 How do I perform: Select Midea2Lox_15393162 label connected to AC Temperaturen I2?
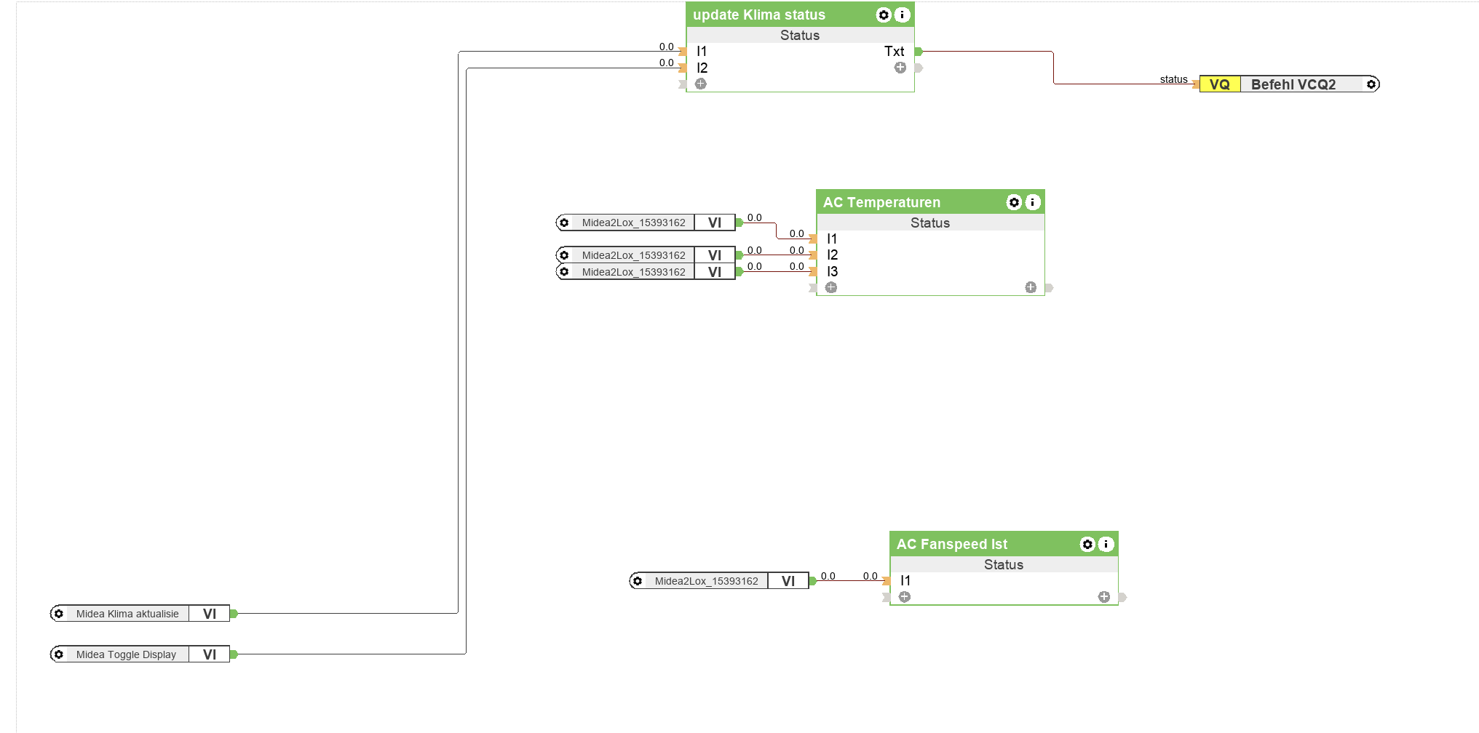633,255
